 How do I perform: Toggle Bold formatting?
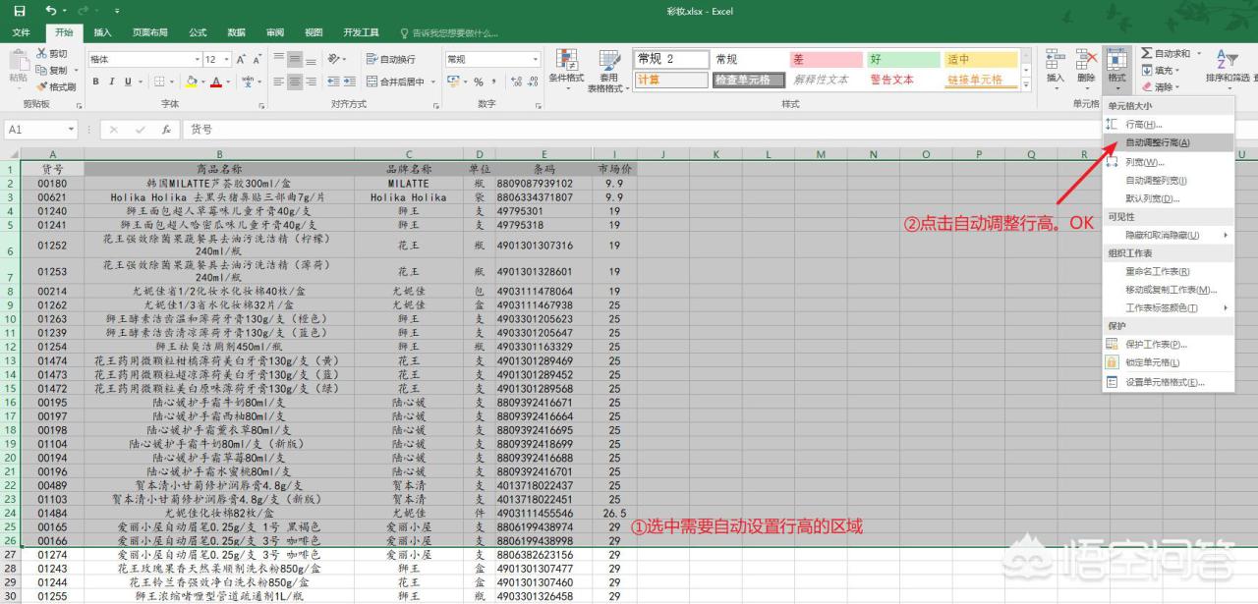tap(96, 82)
